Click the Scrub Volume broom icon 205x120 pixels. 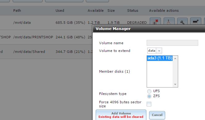(169, 21)
